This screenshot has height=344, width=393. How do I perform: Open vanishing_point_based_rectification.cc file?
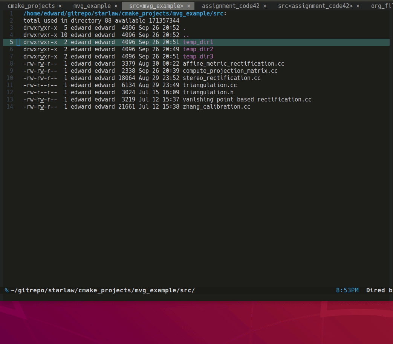247,100
